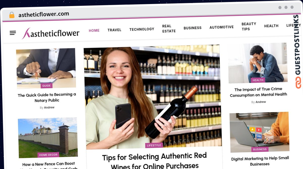Image resolution: width=303 pixels, height=169 pixels.
Task: Open Tips for Selecting Authentic Red Wines headline
Action: pyautogui.click(x=155, y=161)
